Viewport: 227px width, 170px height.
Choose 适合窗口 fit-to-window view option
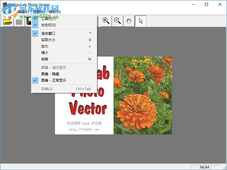(x=64, y=34)
